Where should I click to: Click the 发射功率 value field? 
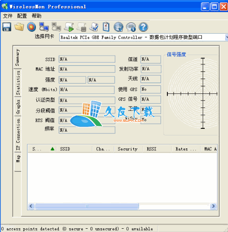tap(151, 69)
